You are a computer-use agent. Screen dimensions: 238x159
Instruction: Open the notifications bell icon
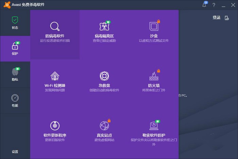point(204,5)
